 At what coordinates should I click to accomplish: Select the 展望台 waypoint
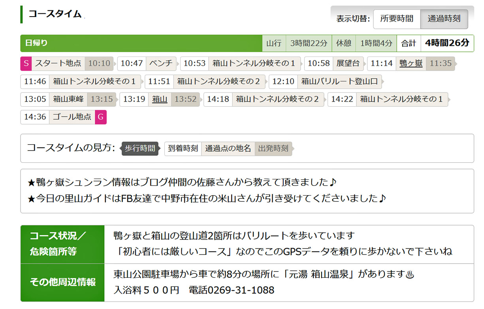(x=348, y=63)
